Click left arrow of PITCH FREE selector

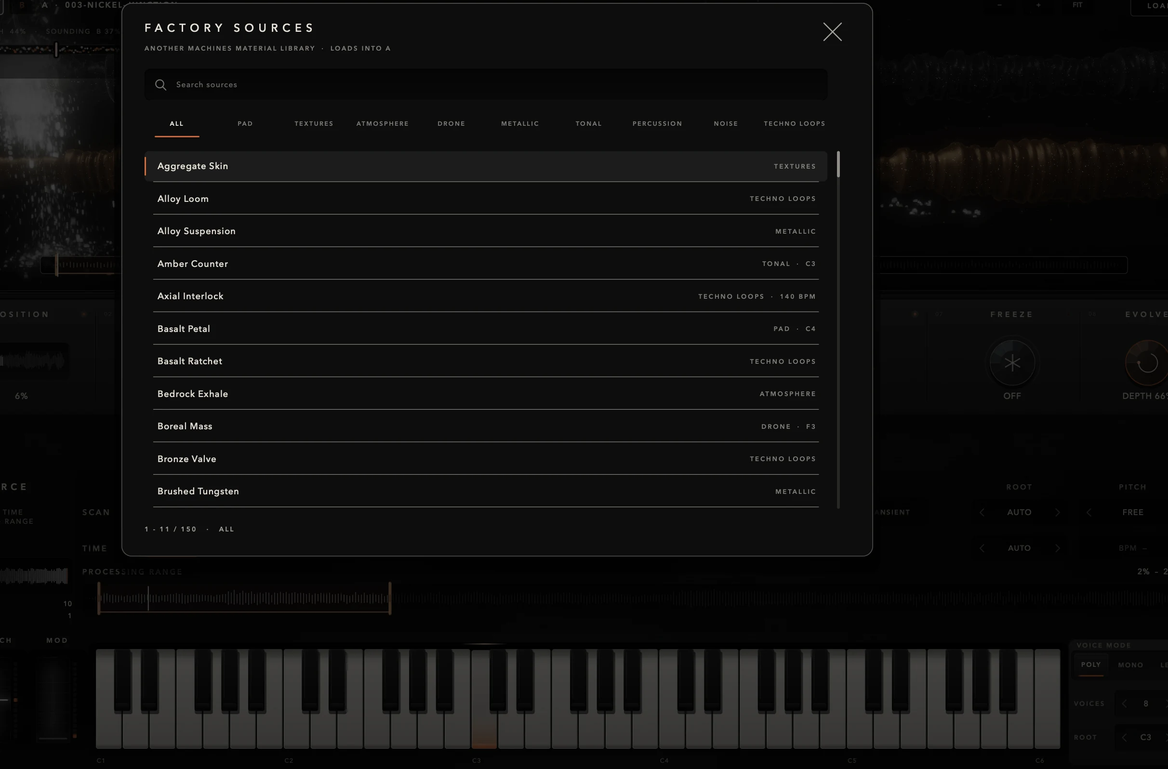1089,512
